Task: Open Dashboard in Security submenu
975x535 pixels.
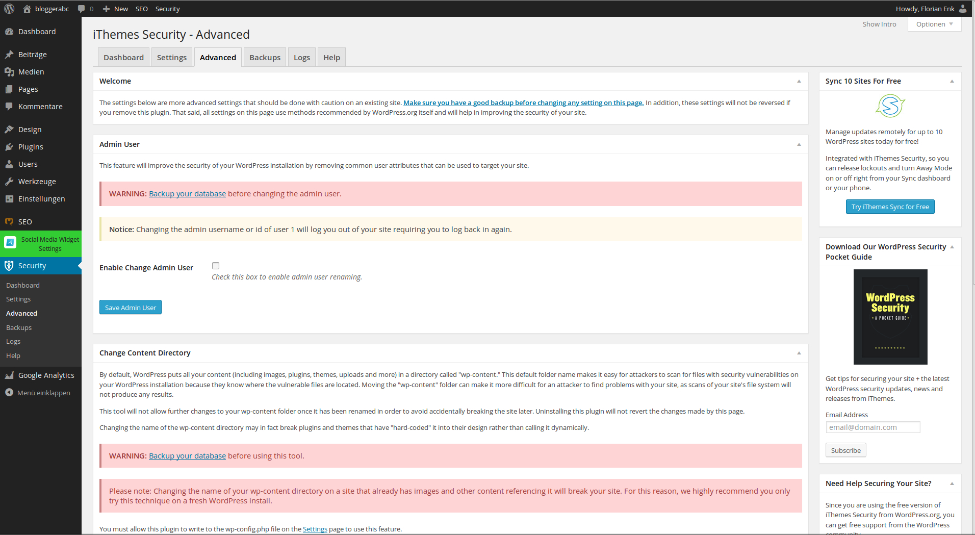Action: [x=23, y=285]
